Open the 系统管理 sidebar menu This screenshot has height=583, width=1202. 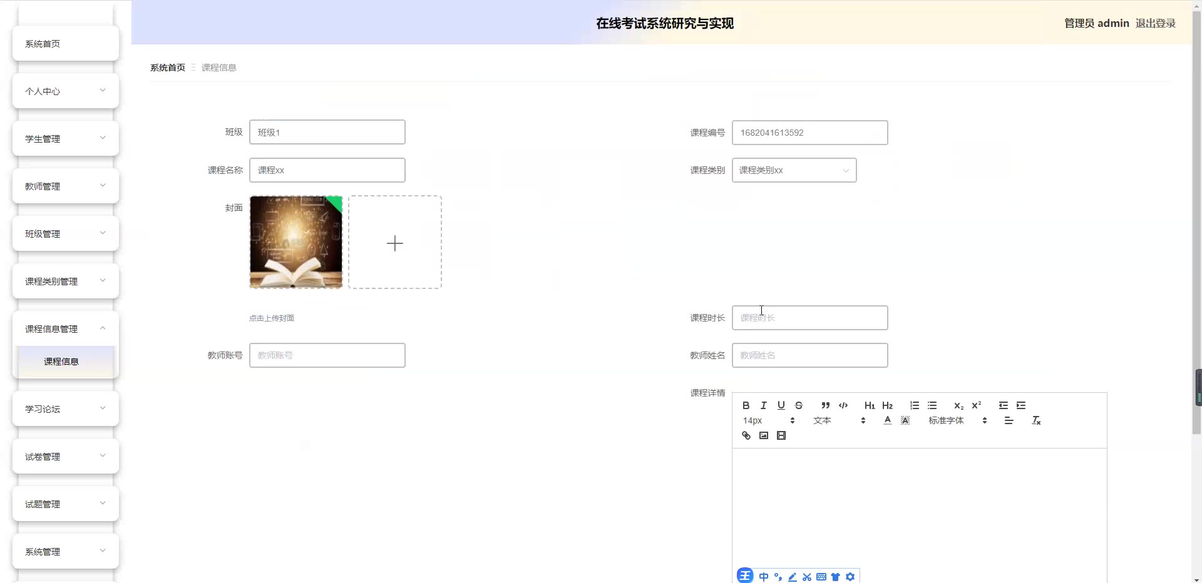(x=66, y=552)
